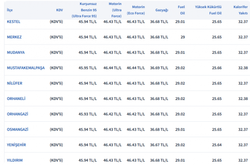Go to MUSTAFAKEMALPAŞA district prices
250x165 pixels.
(x=26, y=68)
